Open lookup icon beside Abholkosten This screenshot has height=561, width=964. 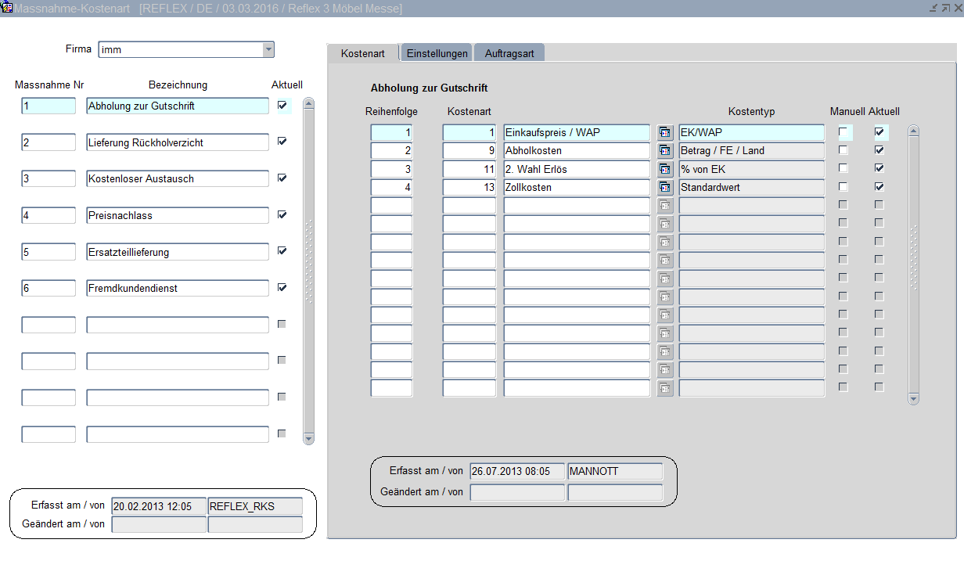click(664, 150)
